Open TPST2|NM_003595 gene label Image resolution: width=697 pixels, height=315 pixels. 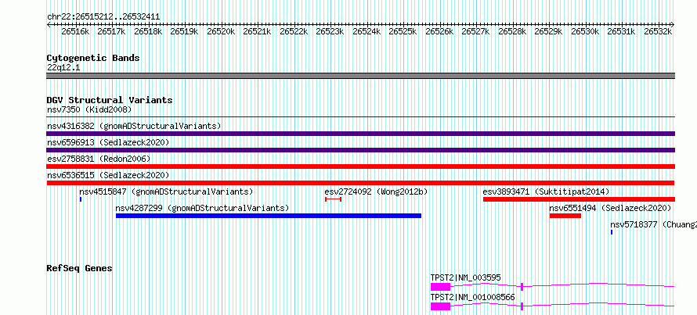click(x=465, y=277)
